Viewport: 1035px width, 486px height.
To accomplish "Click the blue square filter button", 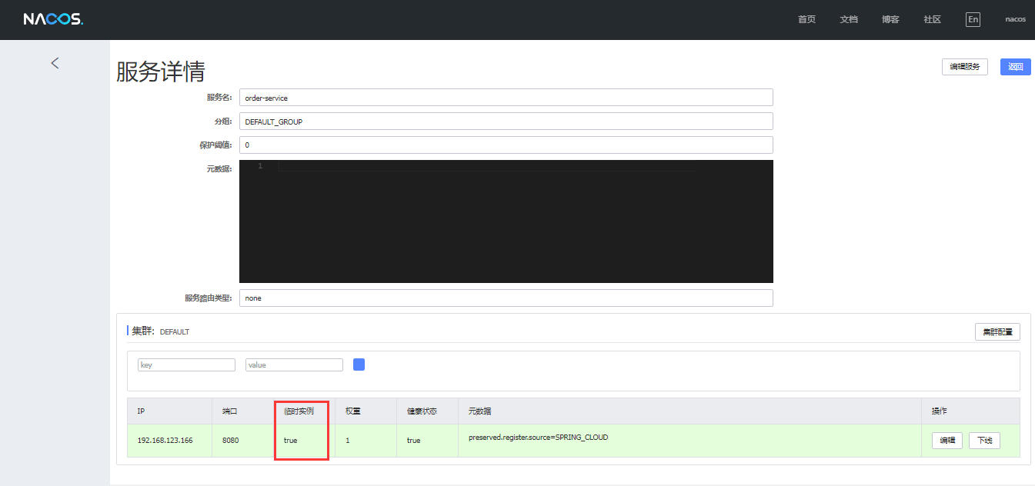I will pyautogui.click(x=359, y=364).
